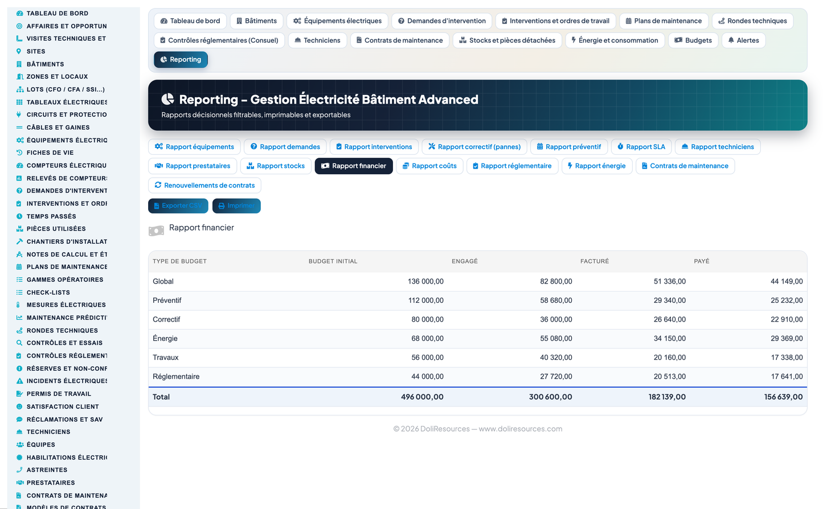Visit the www.doliresources.com footer link

click(x=520, y=429)
